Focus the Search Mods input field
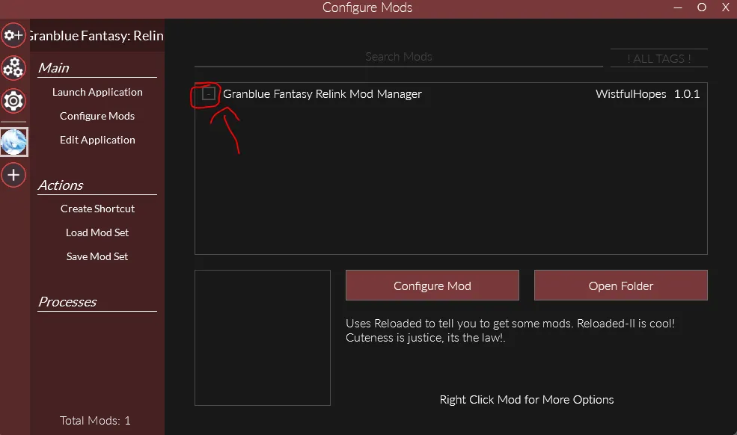 (x=399, y=57)
